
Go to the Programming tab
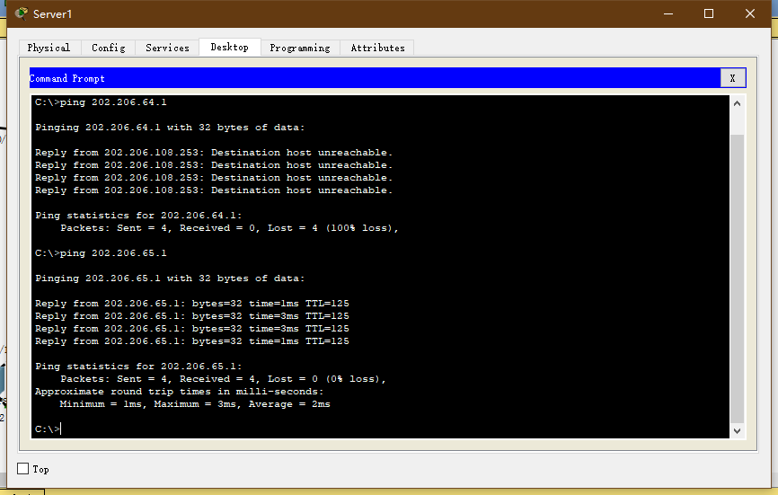click(300, 48)
